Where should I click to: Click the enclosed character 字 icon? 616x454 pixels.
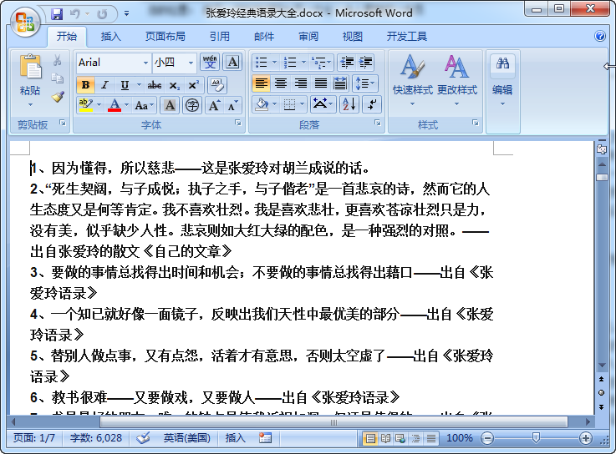point(191,105)
